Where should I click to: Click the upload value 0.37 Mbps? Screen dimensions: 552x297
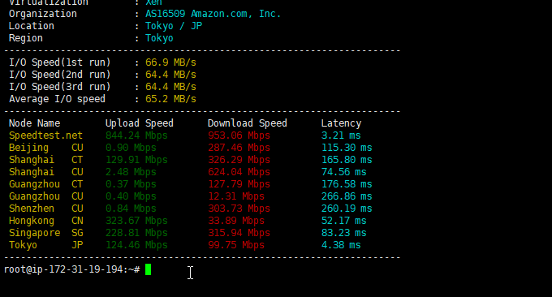pos(131,184)
